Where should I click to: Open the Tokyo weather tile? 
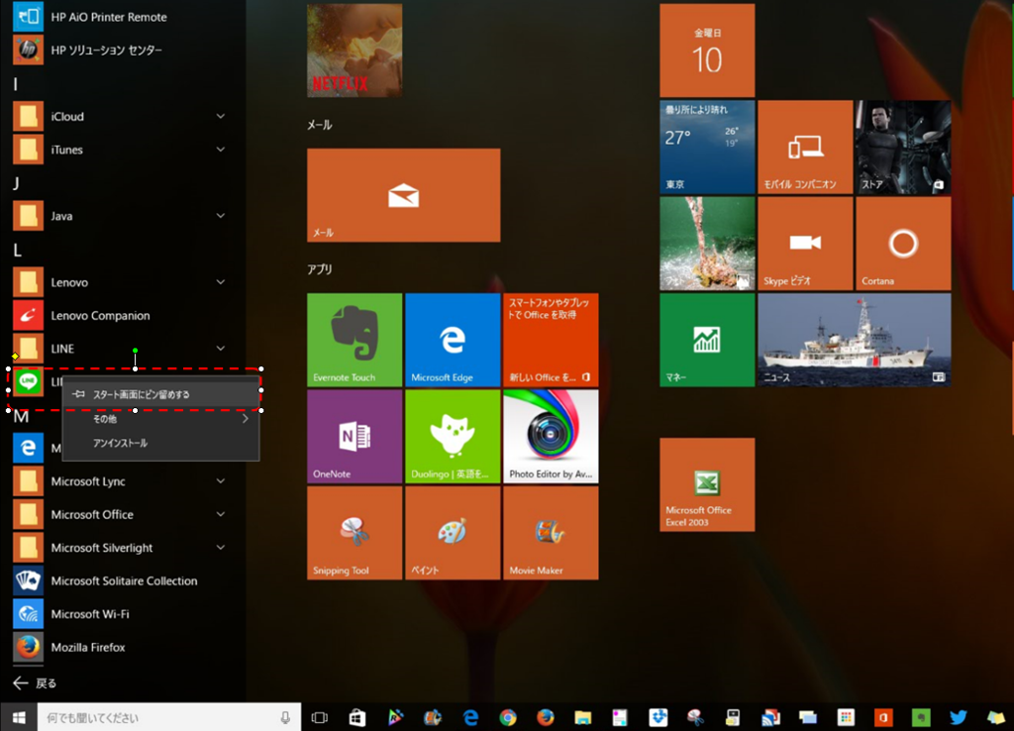pos(707,147)
